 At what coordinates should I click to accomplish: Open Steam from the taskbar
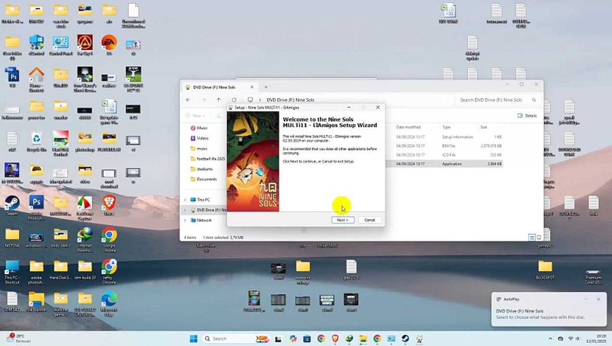[x=405, y=339]
